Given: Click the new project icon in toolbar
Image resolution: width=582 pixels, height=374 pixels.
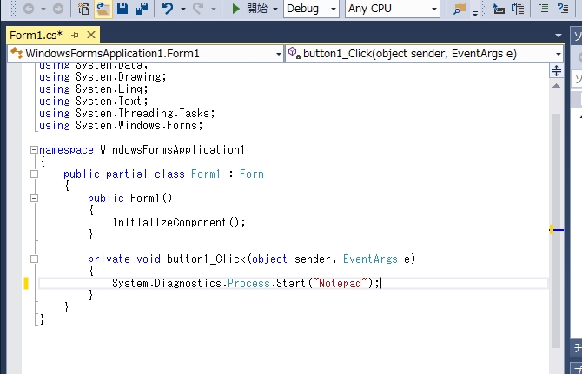Looking at the screenshot, I should pos(83,9).
